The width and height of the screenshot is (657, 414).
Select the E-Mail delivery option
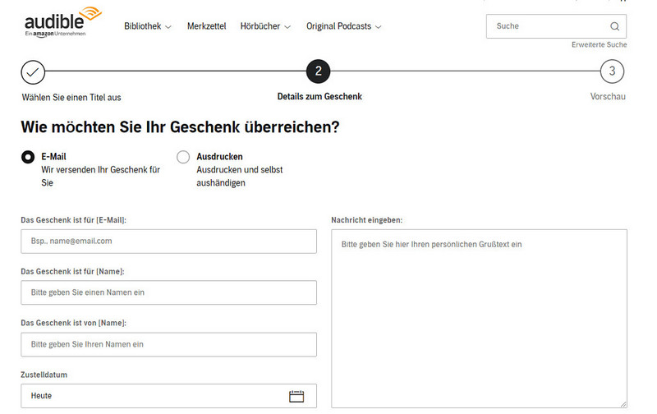pyautogui.click(x=28, y=157)
